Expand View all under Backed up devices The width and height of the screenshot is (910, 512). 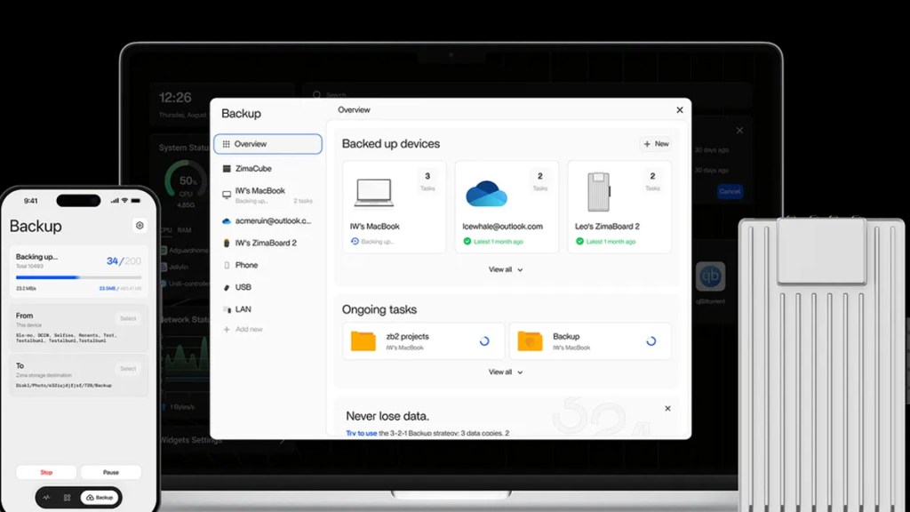click(506, 269)
